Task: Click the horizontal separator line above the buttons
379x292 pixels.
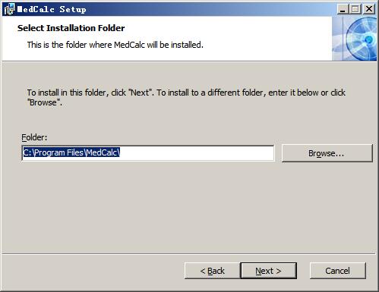Action: tap(188, 253)
